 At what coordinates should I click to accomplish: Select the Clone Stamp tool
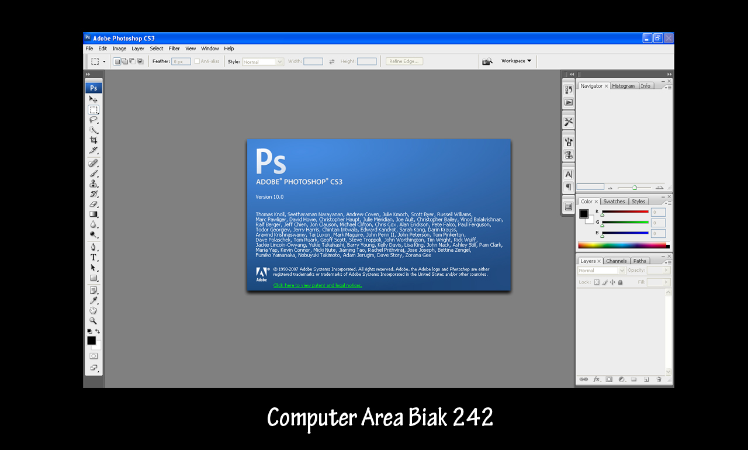[93, 184]
